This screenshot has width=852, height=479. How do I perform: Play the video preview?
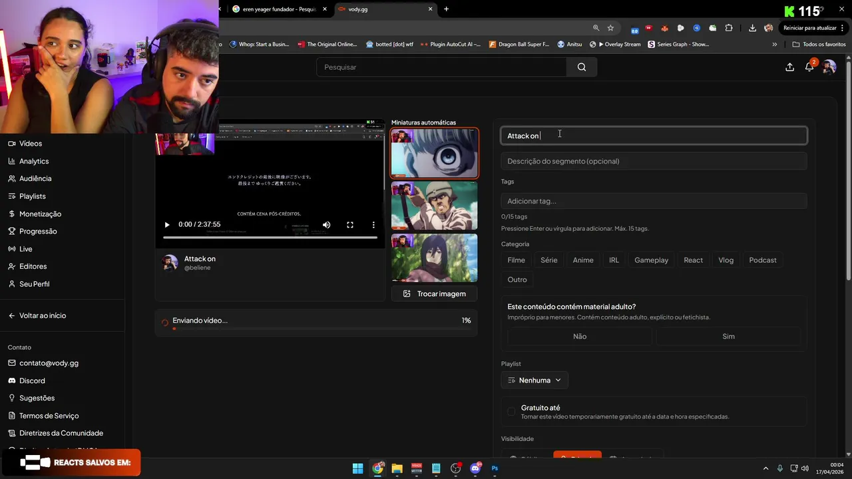[166, 225]
